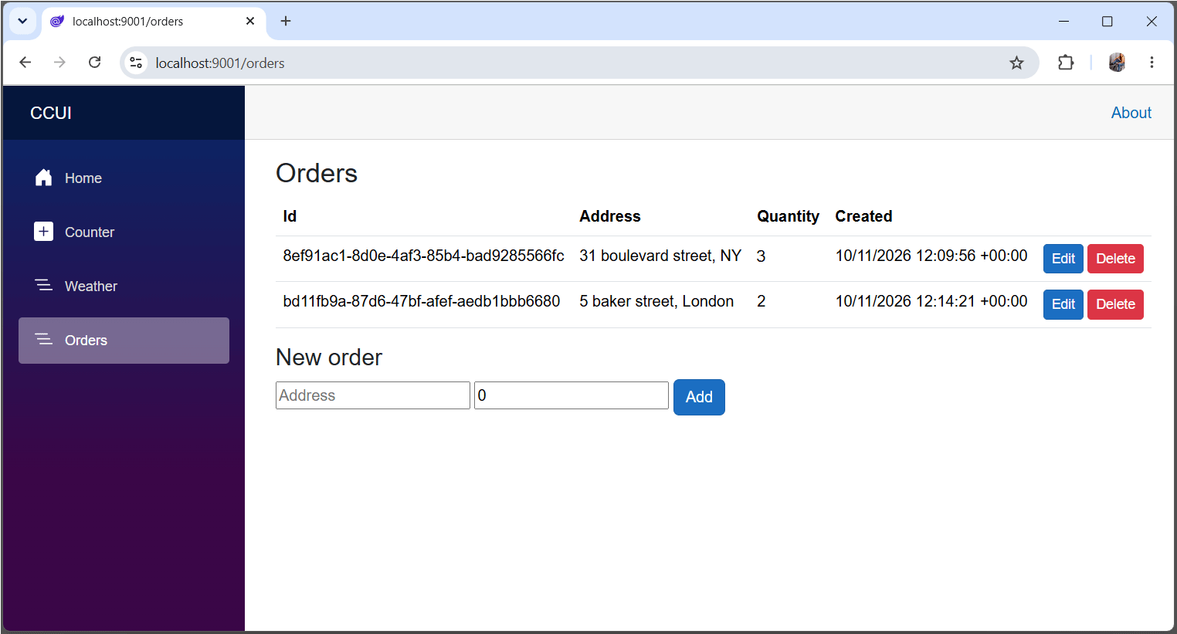Click the browser address bar URL
The width and height of the screenshot is (1177, 634).
(219, 63)
